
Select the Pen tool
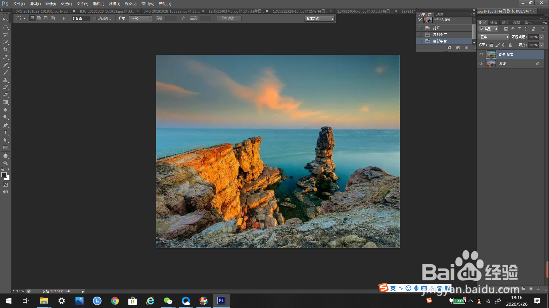point(5,125)
